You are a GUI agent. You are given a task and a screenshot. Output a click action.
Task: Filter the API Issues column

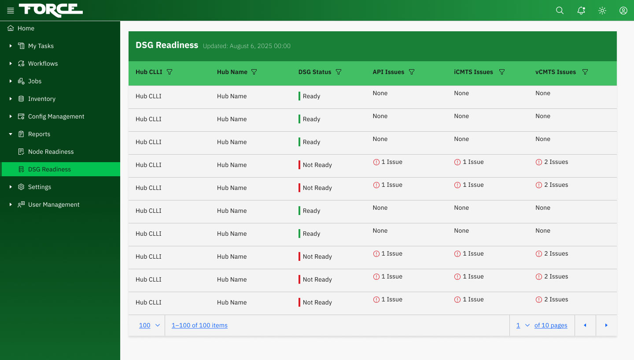click(x=412, y=71)
